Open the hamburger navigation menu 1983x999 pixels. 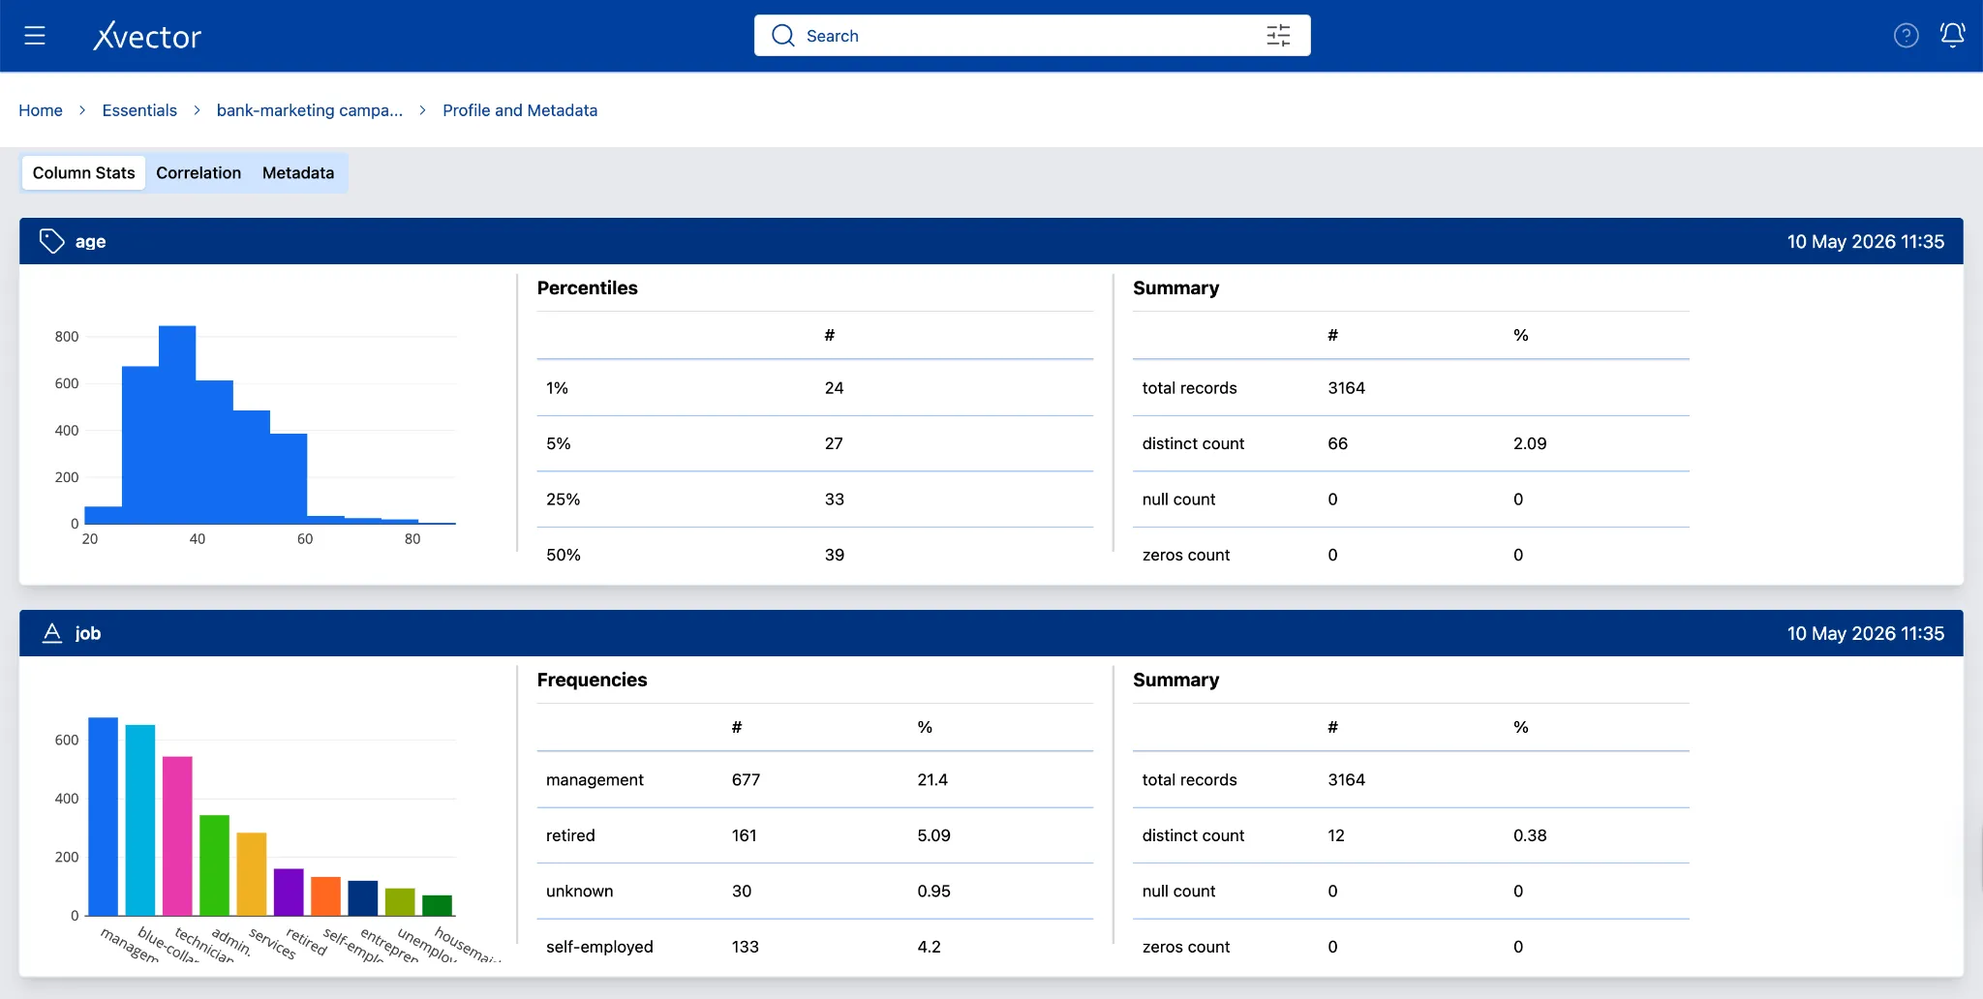(x=35, y=36)
